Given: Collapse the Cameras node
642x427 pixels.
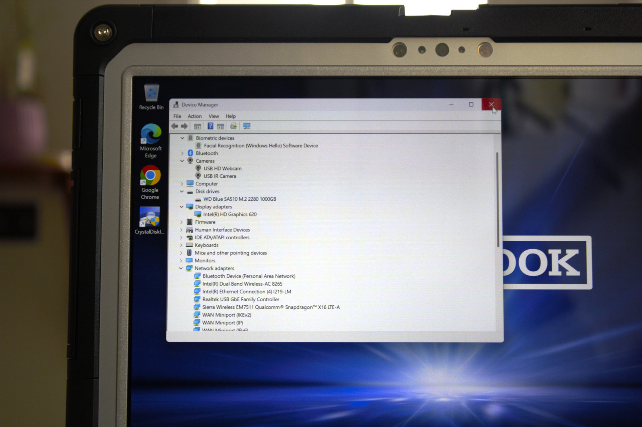Looking at the screenshot, I should tap(182, 161).
